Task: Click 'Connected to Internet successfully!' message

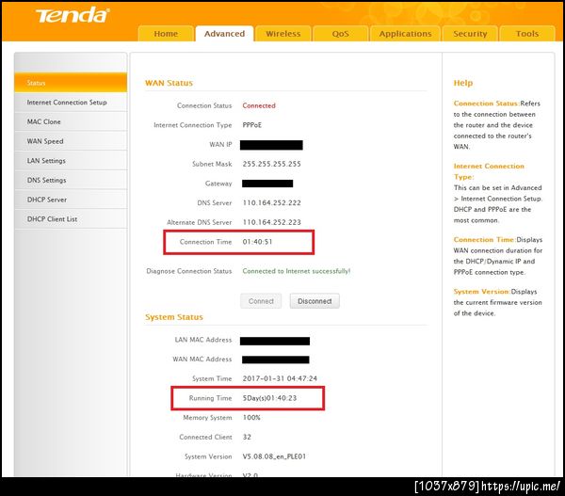Action: (297, 271)
